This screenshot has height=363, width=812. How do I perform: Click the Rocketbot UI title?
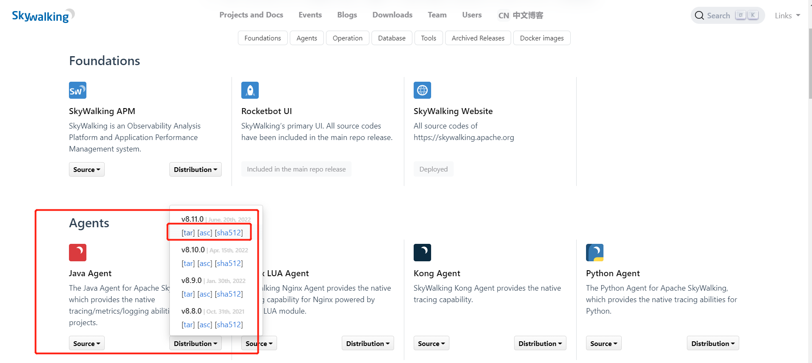(x=266, y=111)
